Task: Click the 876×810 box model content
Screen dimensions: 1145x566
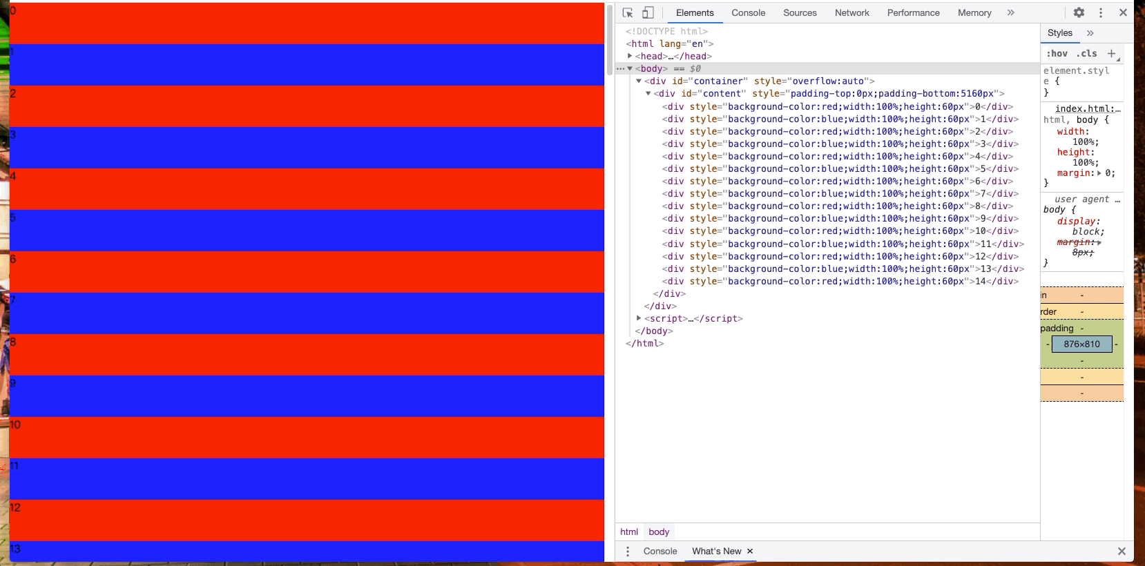Action: pyautogui.click(x=1081, y=344)
